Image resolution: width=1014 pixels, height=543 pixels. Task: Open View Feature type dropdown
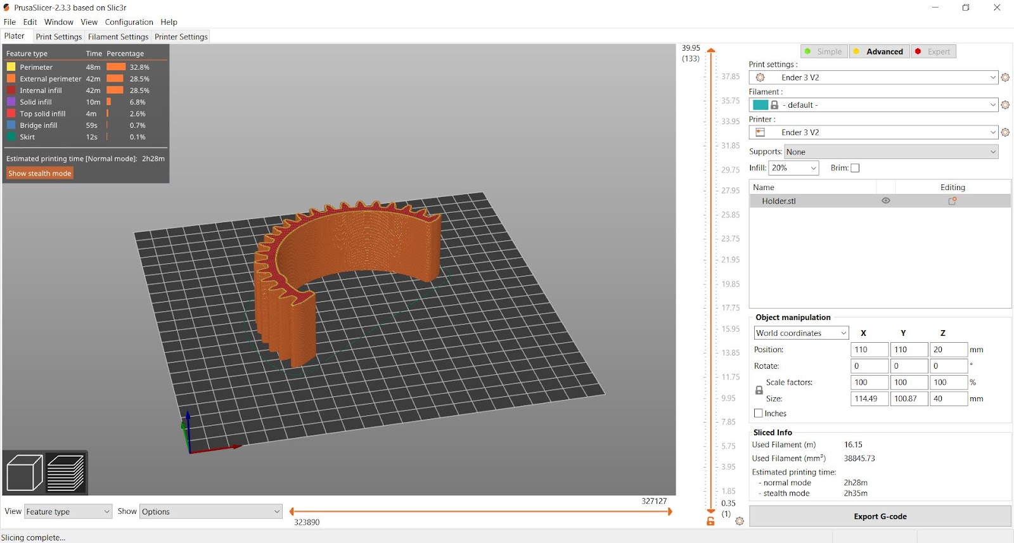click(68, 512)
